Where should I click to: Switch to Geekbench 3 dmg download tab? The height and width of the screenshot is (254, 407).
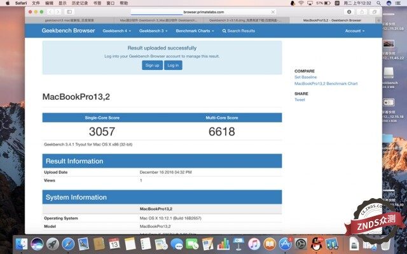pos(245,20)
